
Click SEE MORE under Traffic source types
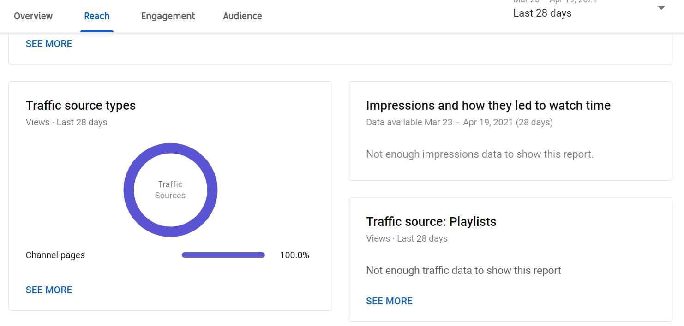(49, 290)
